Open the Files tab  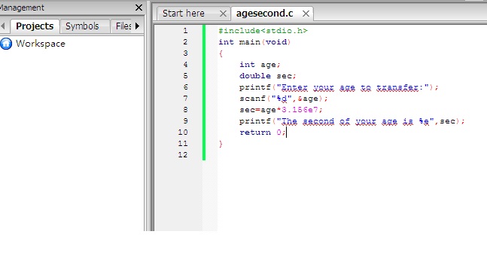tap(123, 26)
